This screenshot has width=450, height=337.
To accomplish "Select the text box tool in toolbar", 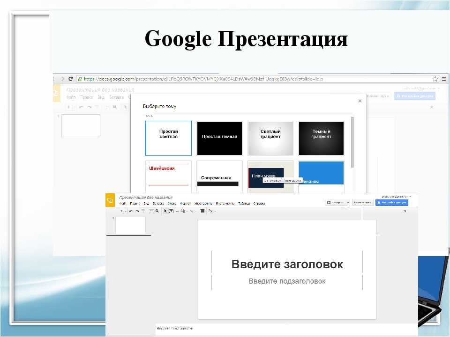I will tap(171, 211).
